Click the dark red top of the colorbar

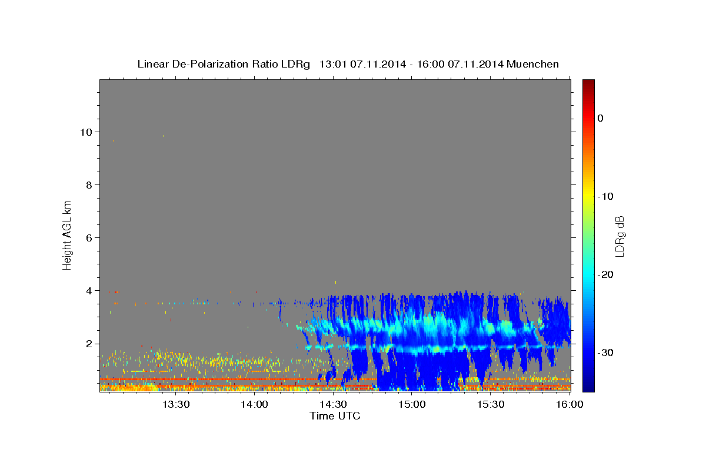click(588, 84)
